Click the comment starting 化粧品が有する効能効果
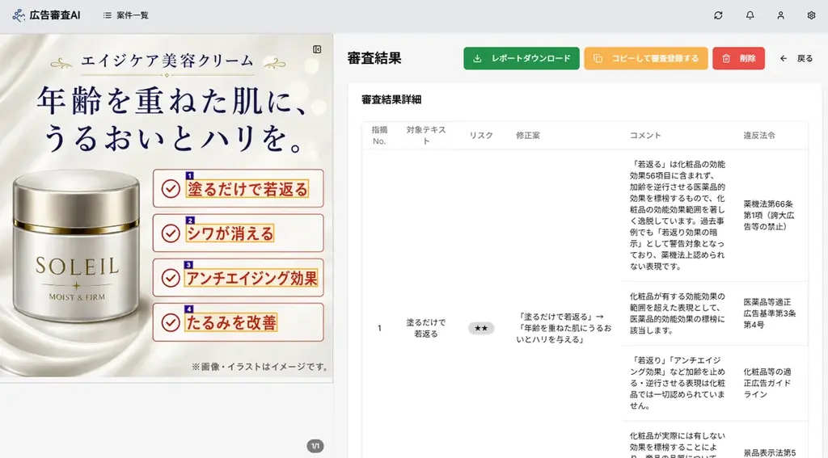The height and width of the screenshot is (458, 828). pos(678,313)
